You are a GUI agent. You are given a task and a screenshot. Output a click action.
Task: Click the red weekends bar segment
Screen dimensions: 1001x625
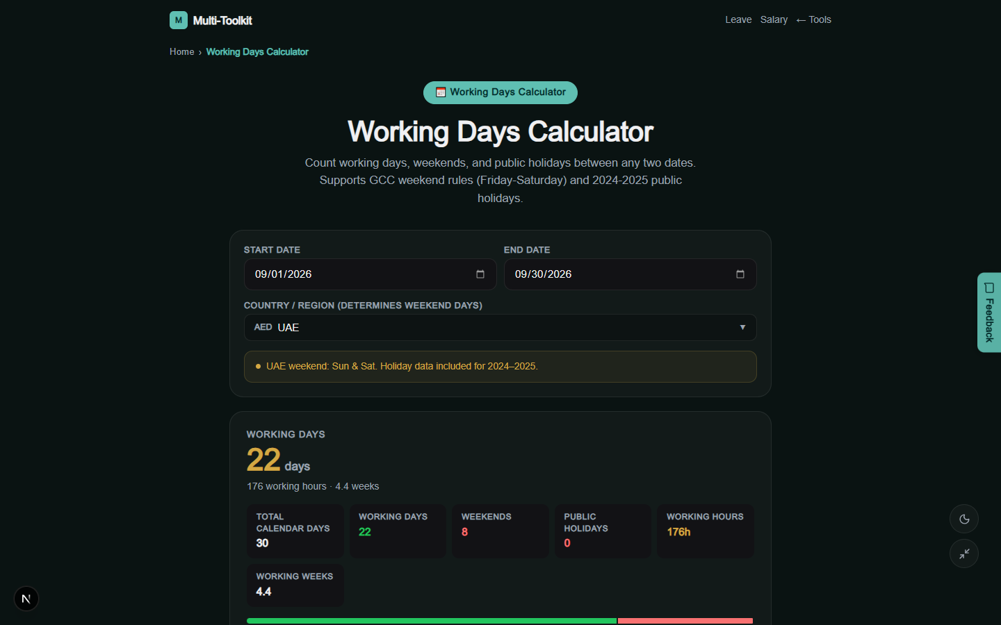(685, 621)
